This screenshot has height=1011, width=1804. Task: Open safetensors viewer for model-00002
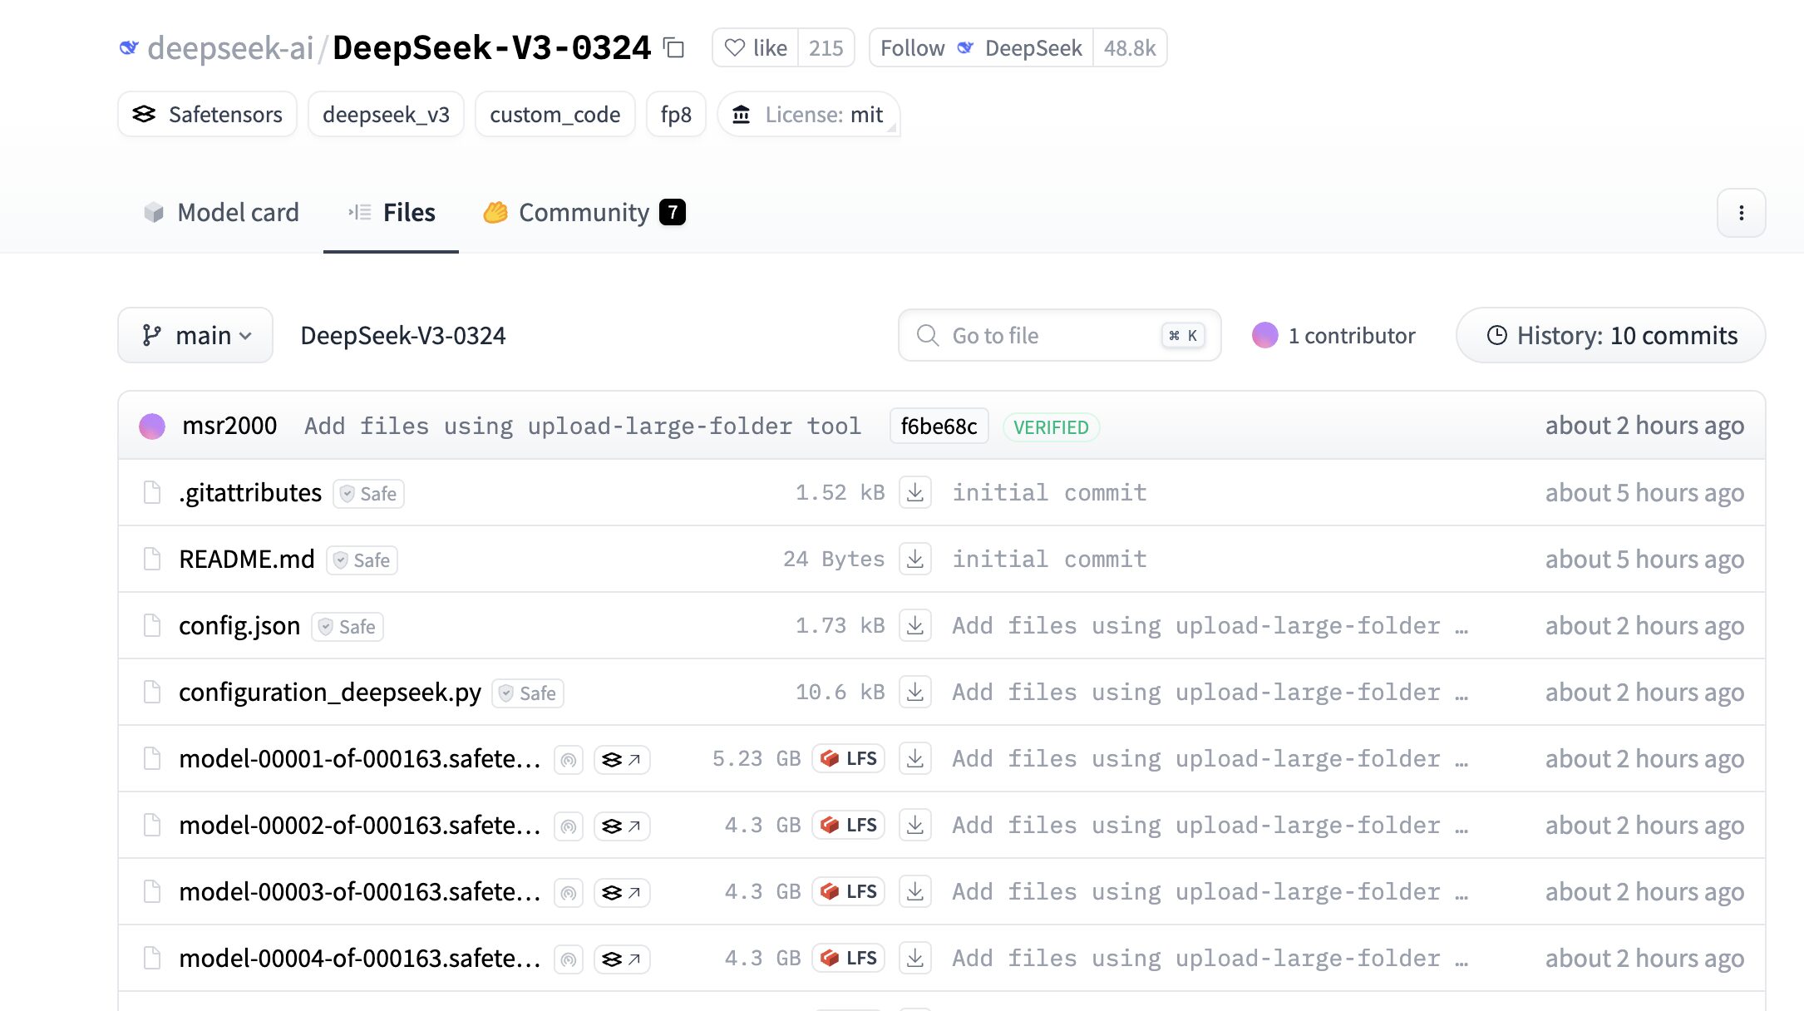tap(622, 826)
